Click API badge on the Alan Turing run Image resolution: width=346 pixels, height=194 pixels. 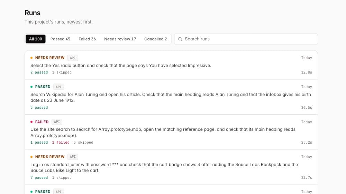pos(59,87)
